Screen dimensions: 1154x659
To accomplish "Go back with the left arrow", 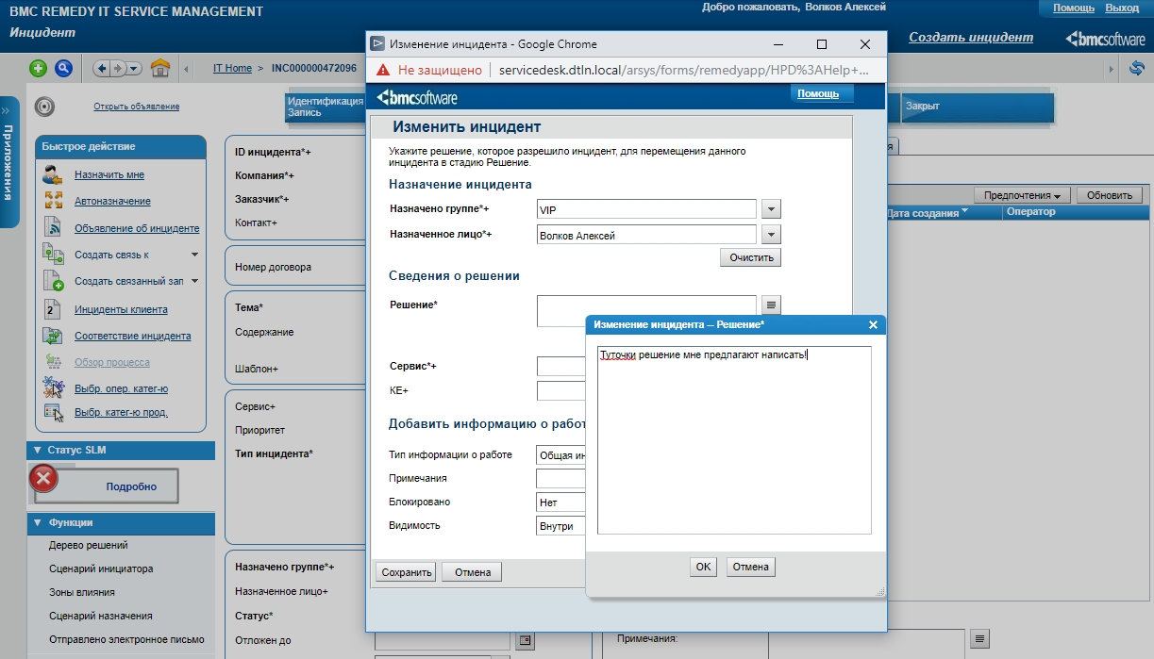I will tap(104, 68).
